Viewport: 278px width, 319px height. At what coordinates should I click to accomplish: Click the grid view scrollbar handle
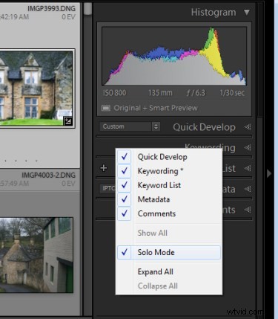tap(87, 9)
